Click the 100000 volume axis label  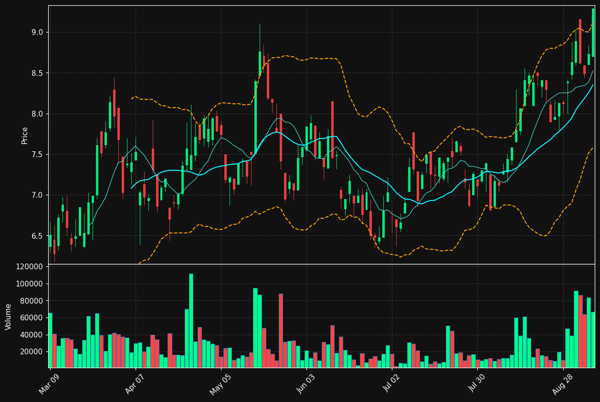29,284
